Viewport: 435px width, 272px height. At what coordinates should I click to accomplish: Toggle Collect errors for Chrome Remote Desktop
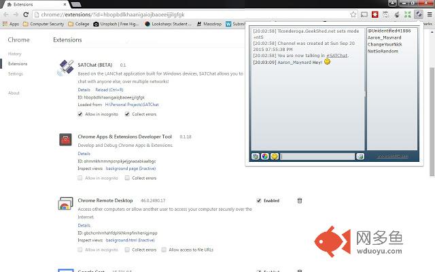click(127, 250)
